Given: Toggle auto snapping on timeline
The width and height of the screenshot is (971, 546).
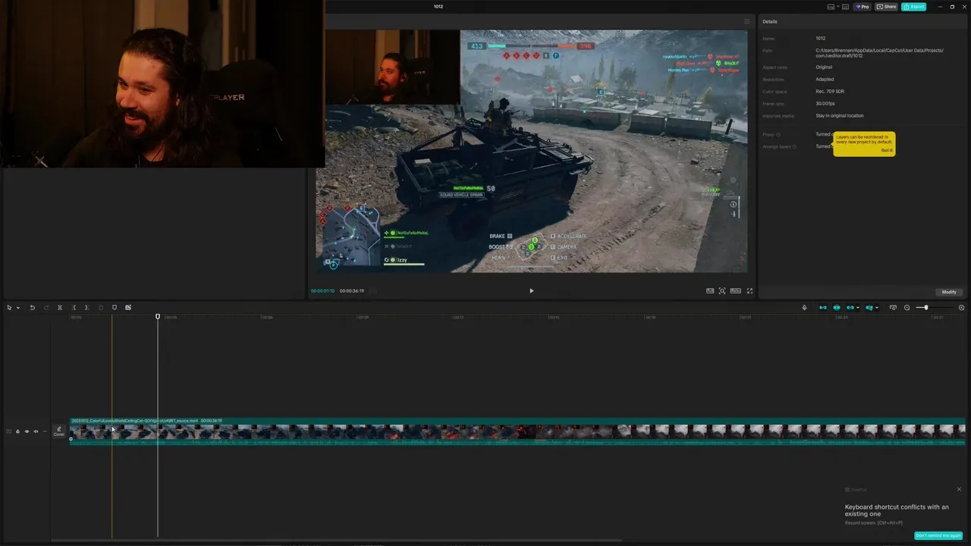Looking at the screenshot, I should click(x=837, y=307).
